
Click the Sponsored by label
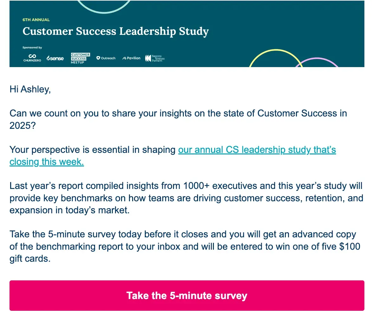[x=32, y=47]
